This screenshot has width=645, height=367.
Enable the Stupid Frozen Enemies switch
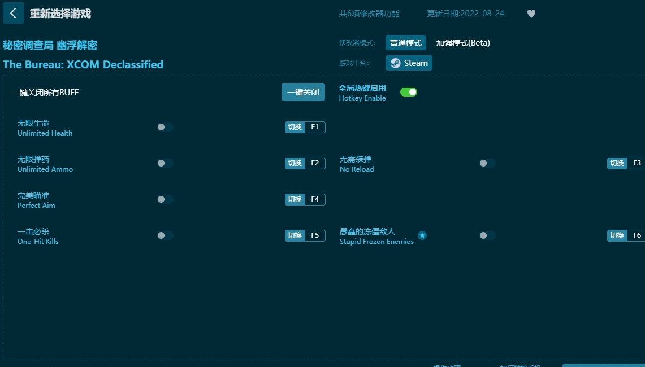coord(487,235)
